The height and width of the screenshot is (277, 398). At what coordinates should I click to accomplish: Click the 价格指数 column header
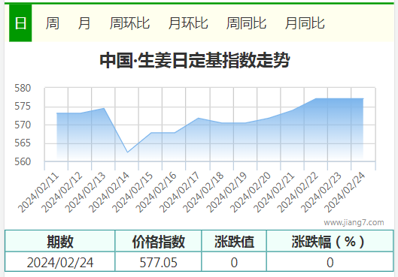click(159, 241)
